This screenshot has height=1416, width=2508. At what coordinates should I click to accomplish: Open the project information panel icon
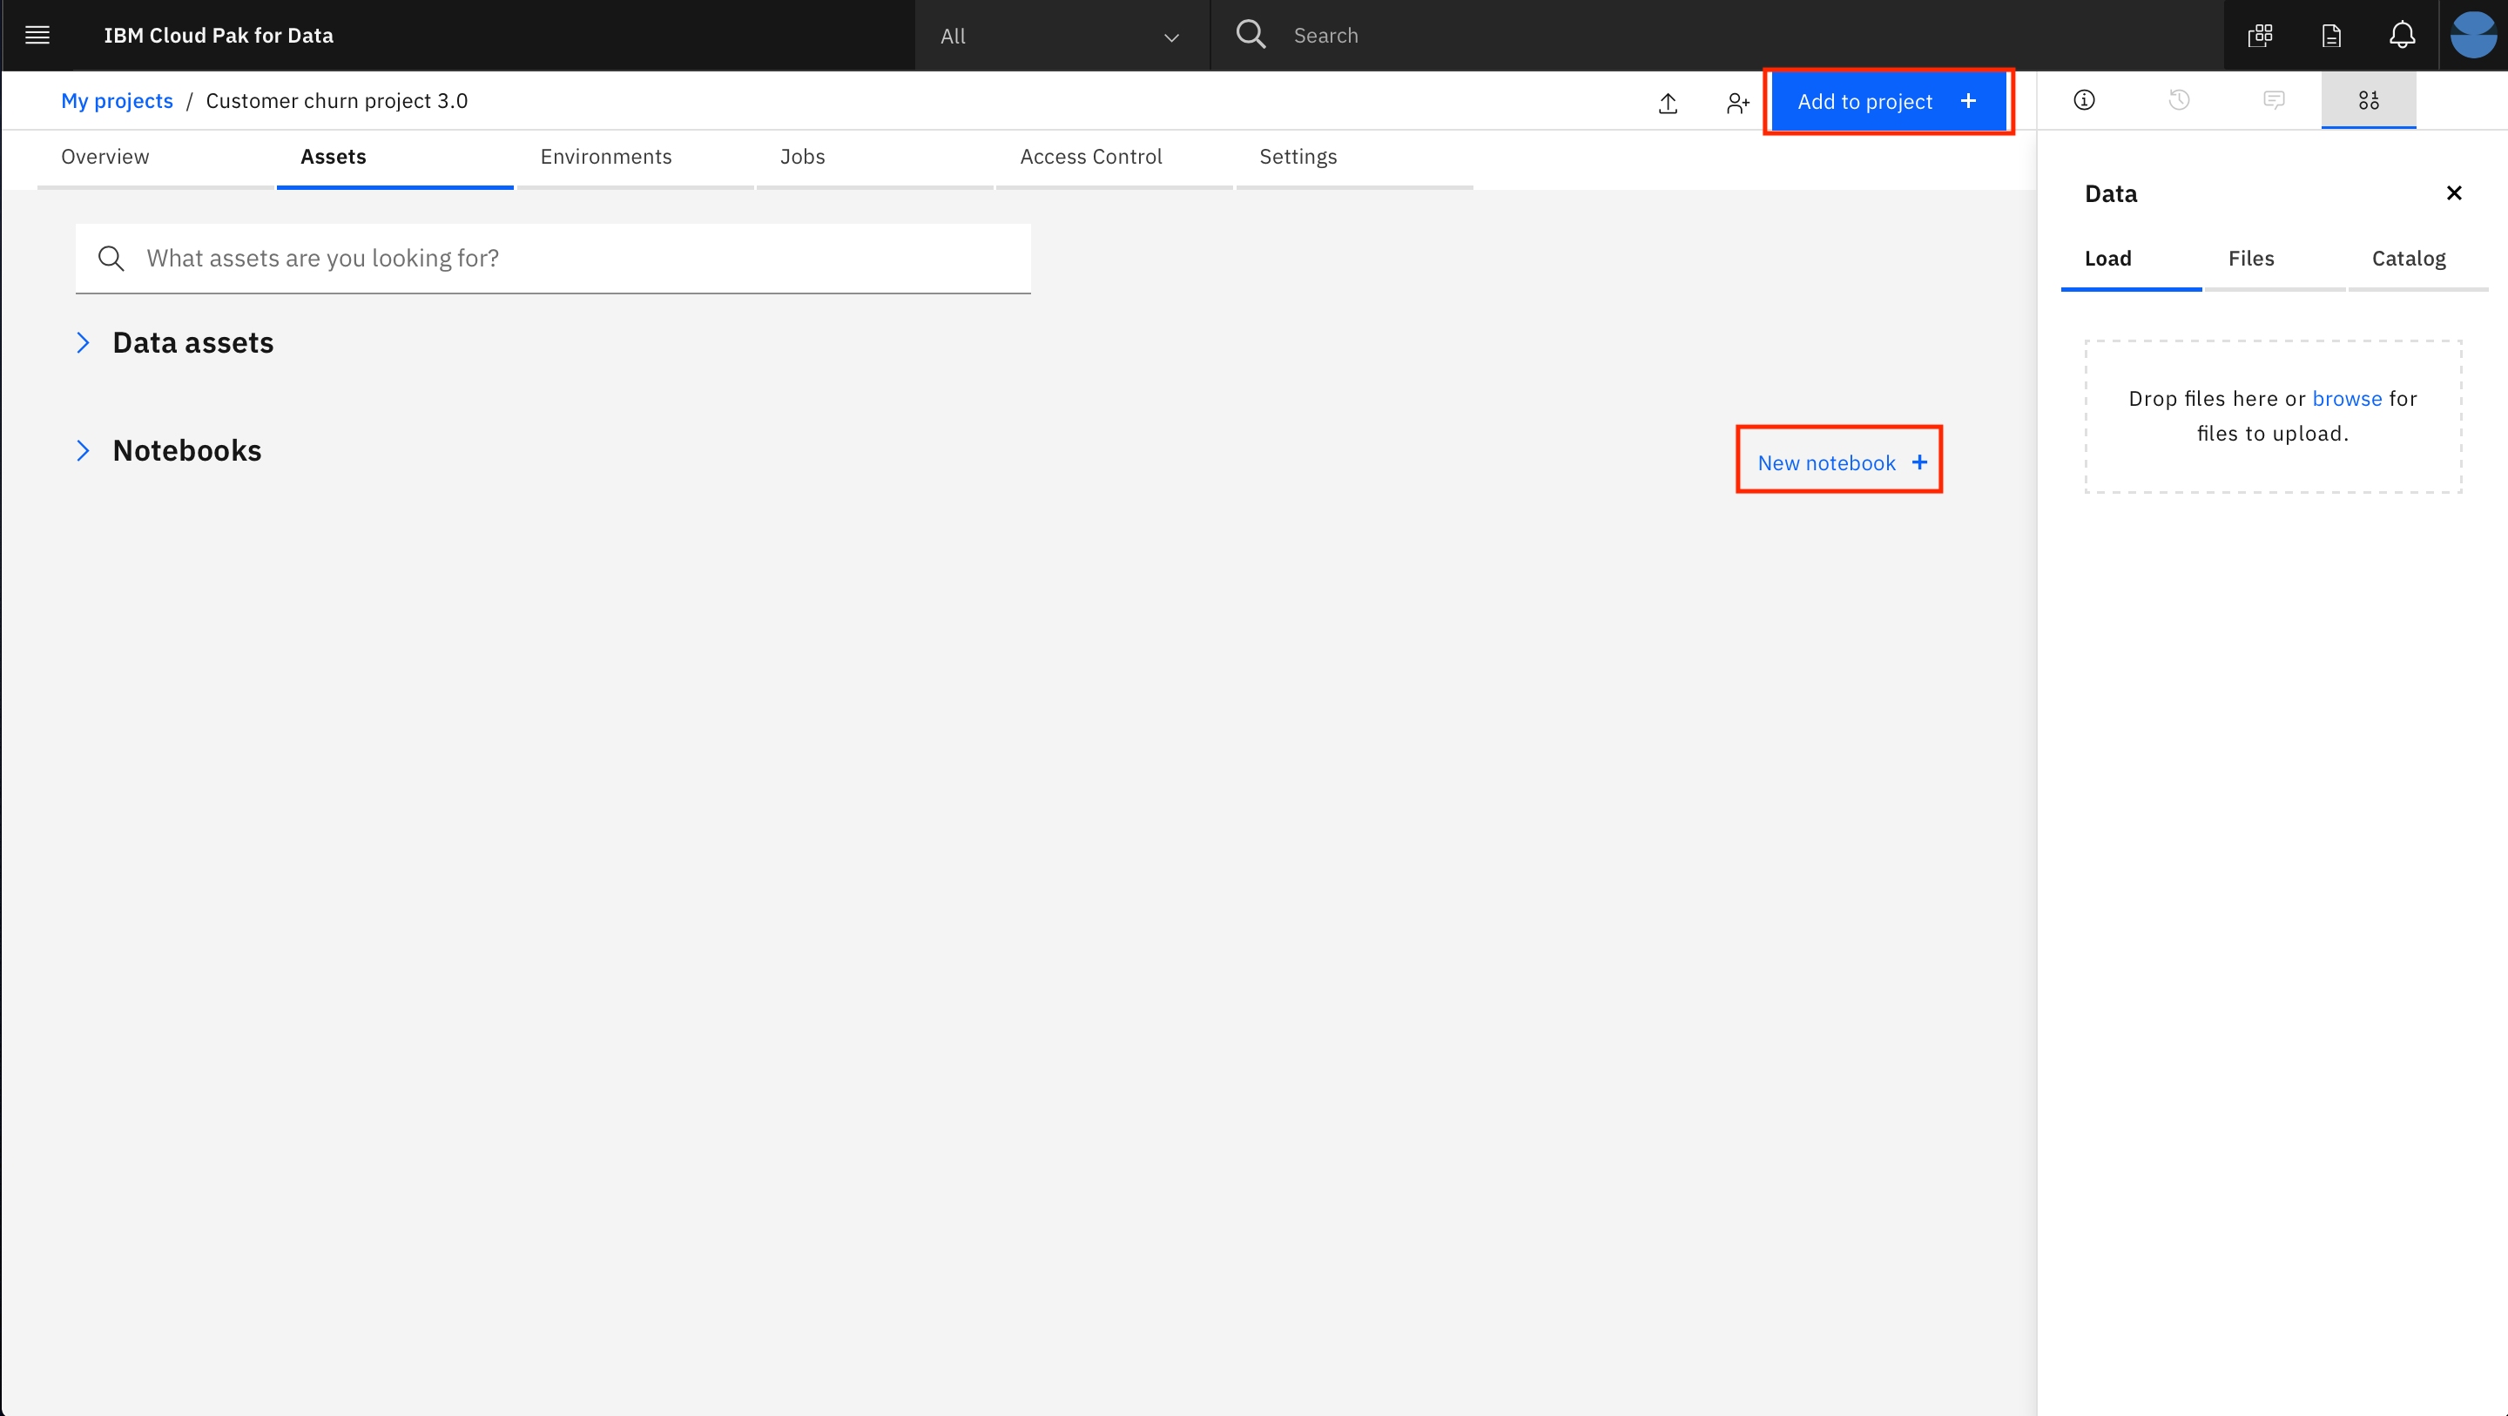[x=2084, y=100]
